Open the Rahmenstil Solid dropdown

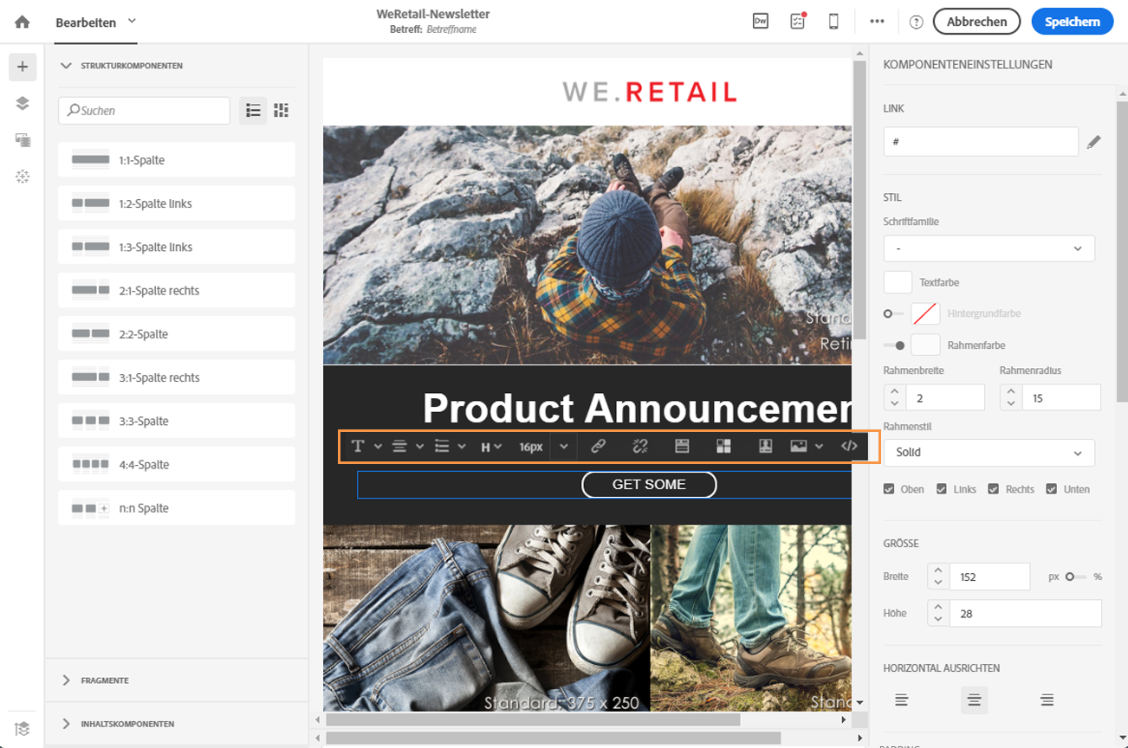click(x=989, y=453)
